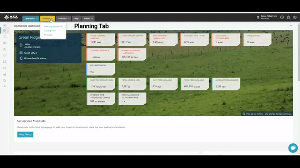Viewport: 300px width, 168px height.
Task: Click the calendar icon beside 5 Jan 2024
Action: [x=21, y=53]
